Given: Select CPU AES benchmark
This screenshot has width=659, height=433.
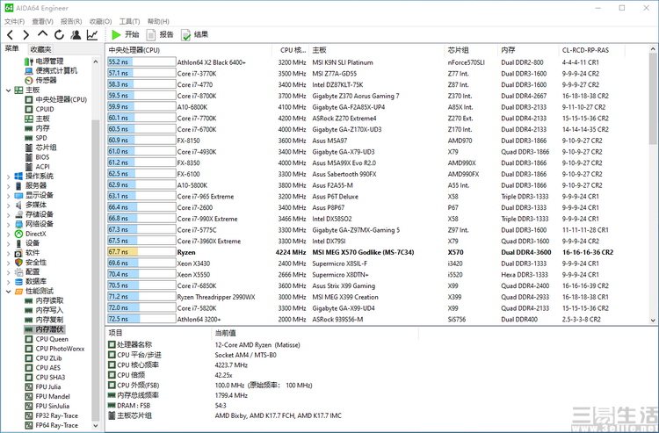Looking at the screenshot, I should [x=42, y=368].
